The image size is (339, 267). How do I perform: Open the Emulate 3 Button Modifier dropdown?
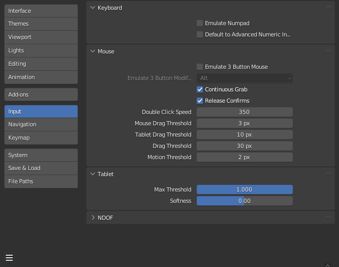pos(244,78)
